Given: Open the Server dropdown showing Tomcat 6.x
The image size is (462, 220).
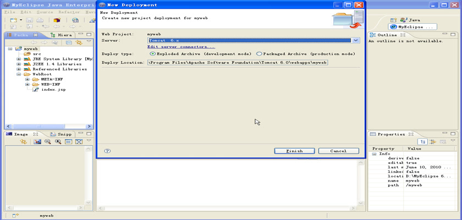Looking at the screenshot, I should click(356, 40).
